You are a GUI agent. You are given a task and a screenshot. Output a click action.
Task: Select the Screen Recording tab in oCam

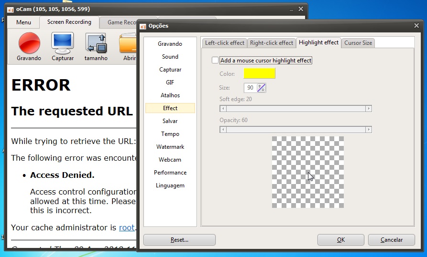[x=69, y=22]
